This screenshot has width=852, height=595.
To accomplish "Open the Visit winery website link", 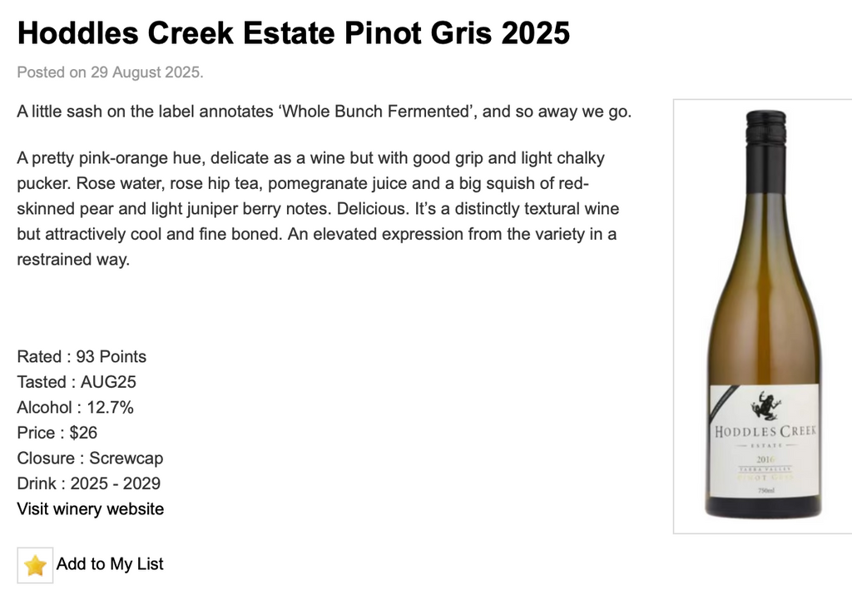I will [x=91, y=508].
